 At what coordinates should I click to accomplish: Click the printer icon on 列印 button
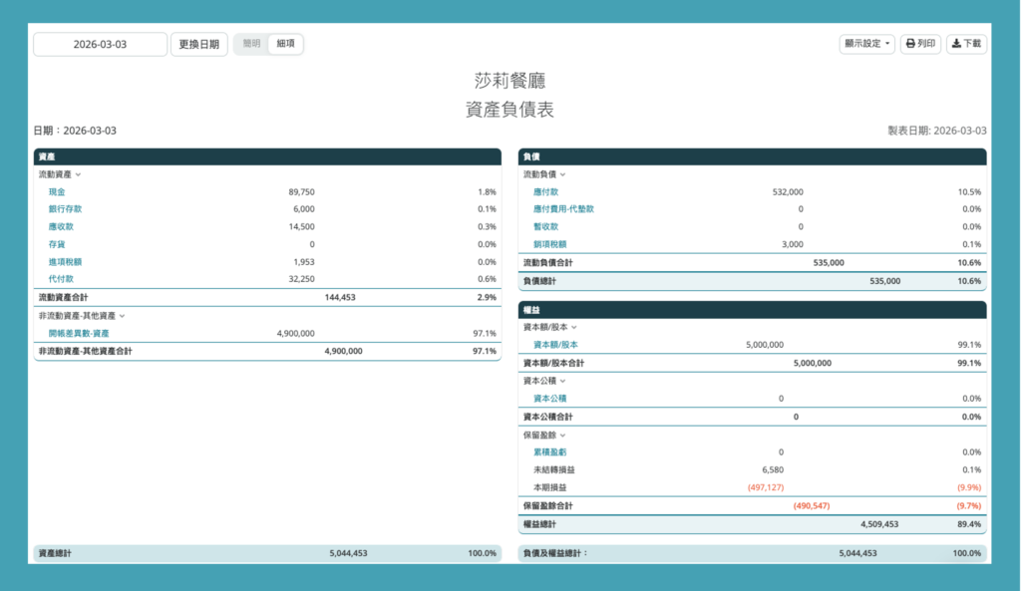[x=910, y=44]
